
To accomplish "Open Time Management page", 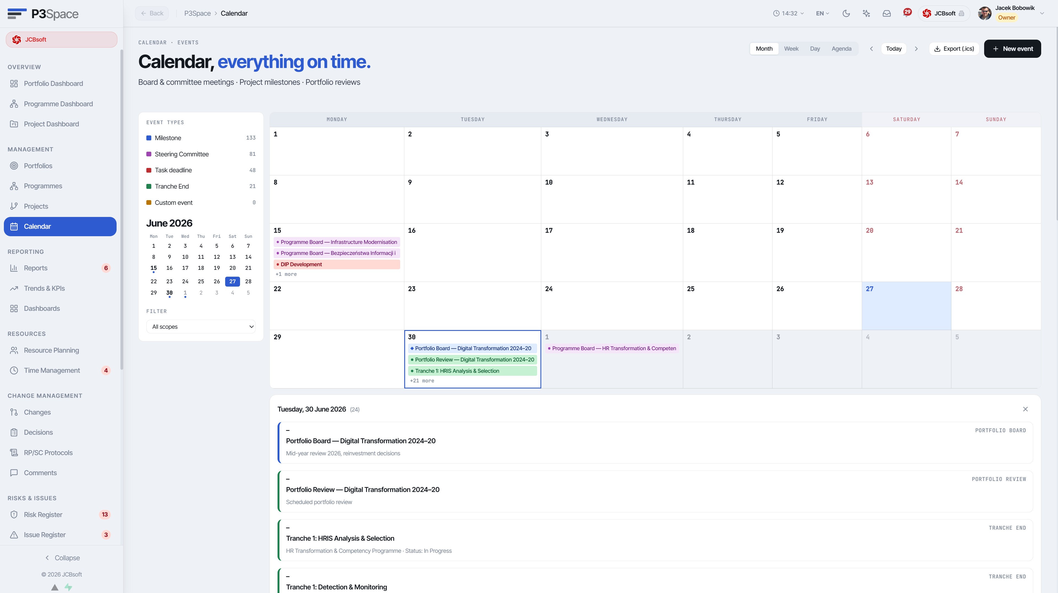I will pyautogui.click(x=60, y=370).
